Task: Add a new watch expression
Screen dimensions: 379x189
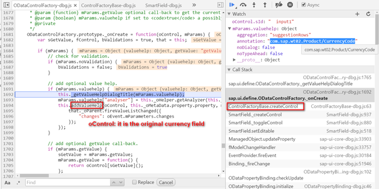Action: (x=357, y=14)
